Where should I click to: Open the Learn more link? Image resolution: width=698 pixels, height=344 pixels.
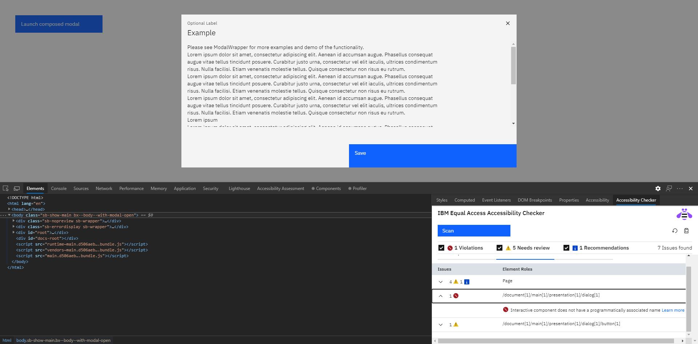pyautogui.click(x=673, y=310)
